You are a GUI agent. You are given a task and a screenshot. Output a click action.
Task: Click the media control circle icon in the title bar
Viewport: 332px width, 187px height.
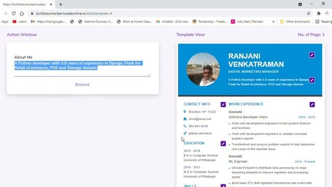pyautogui.click(x=300, y=4)
